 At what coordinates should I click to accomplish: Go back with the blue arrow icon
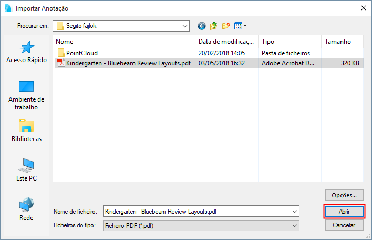point(202,26)
